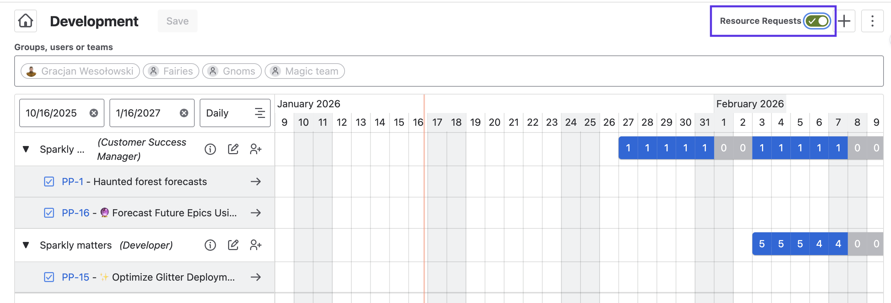Clear the 10/16/2025 start date
This screenshot has height=303, width=891.
click(x=94, y=113)
